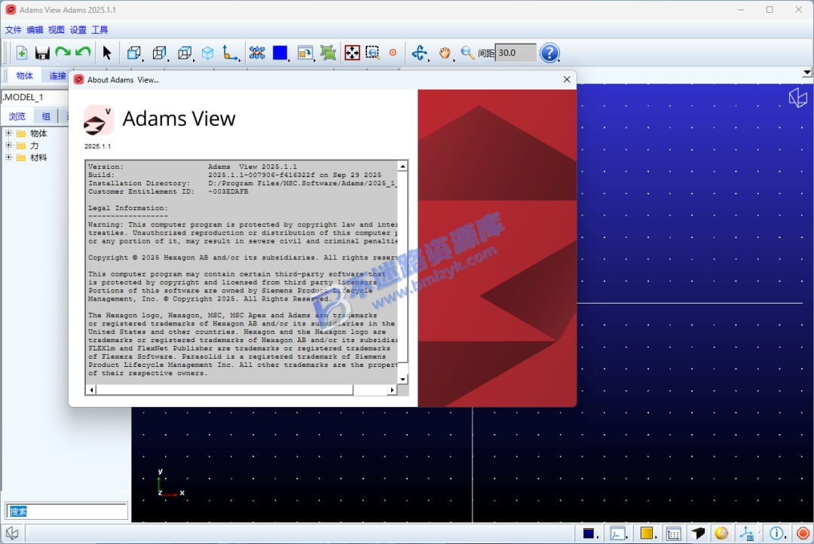Select the 力 folder row in the tree
This screenshot has height=544, width=814.
click(x=28, y=145)
